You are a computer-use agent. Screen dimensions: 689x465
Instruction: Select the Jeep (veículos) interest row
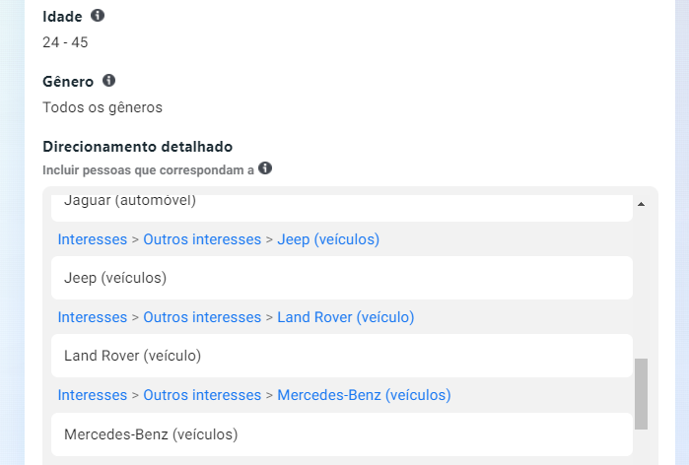342,278
